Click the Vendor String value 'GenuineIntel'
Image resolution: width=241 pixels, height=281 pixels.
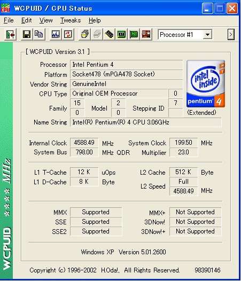(127, 84)
